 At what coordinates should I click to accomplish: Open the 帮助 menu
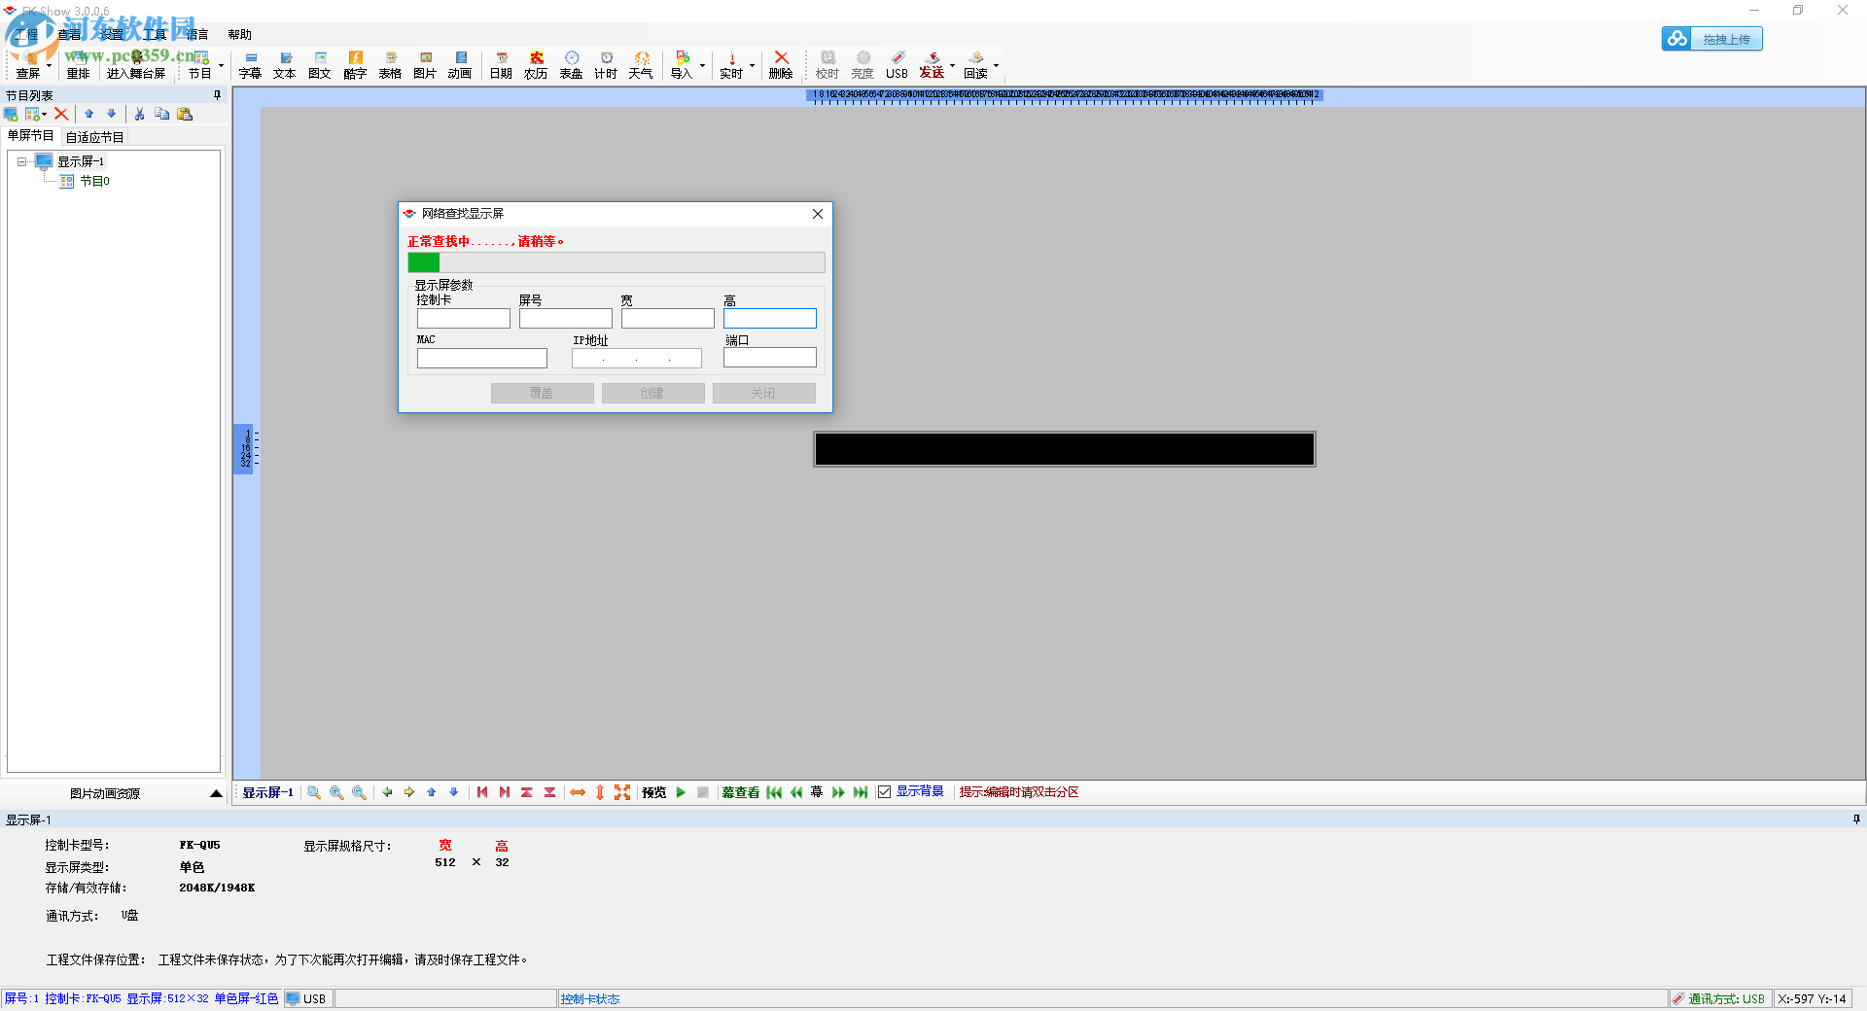pyautogui.click(x=240, y=35)
